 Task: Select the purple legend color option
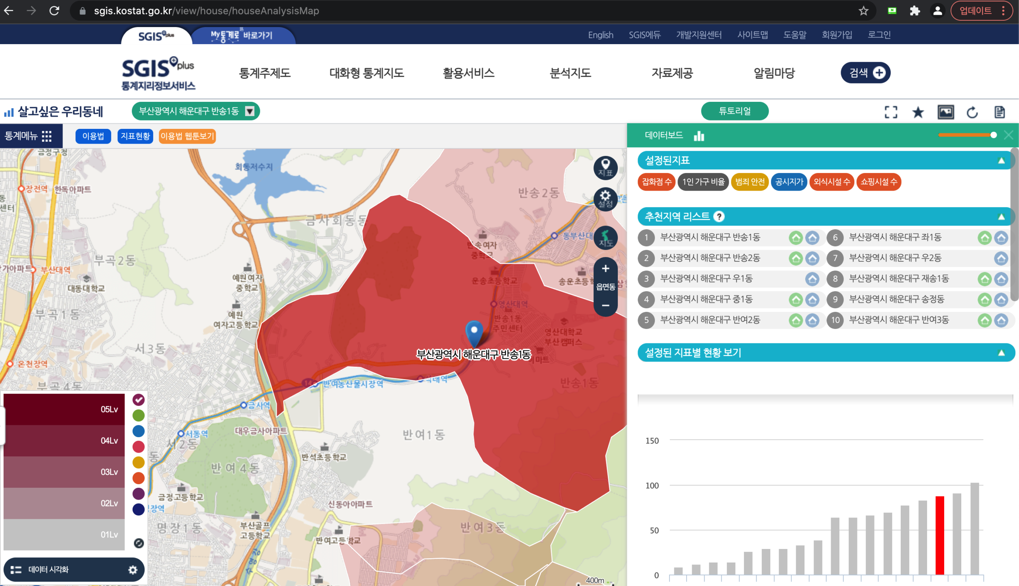(x=139, y=494)
